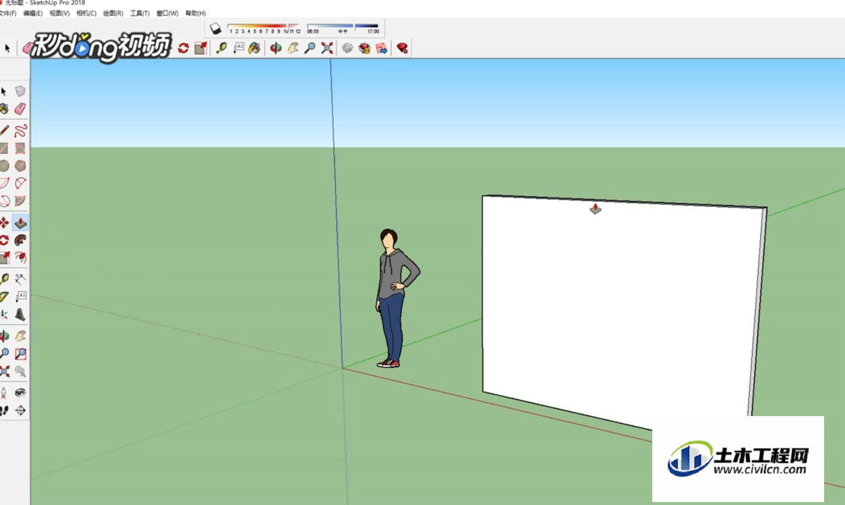Select the 3D Text tool
Image resolution: width=845 pixels, height=505 pixels.
point(20,315)
